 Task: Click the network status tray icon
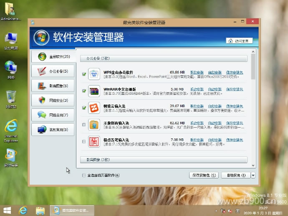[x=223, y=211]
